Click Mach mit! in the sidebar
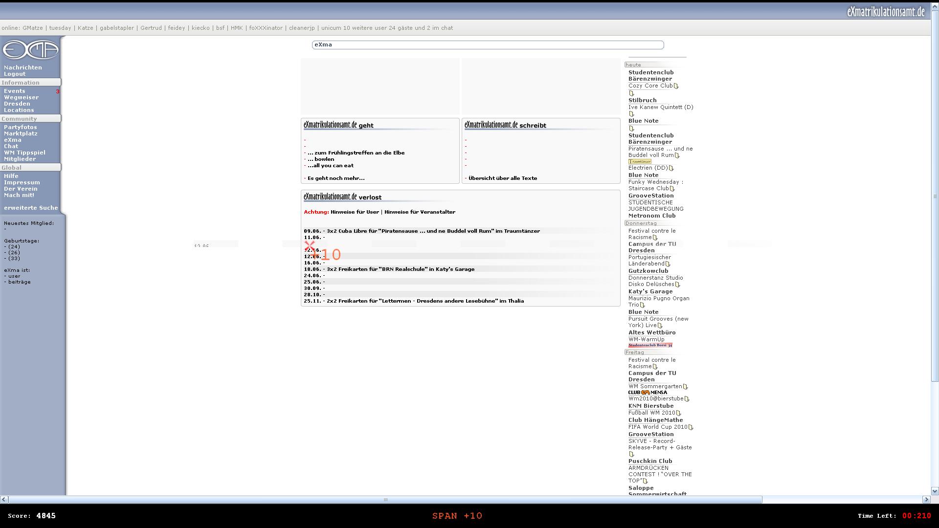This screenshot has height=528, width=939. click(x=19, y=195)
